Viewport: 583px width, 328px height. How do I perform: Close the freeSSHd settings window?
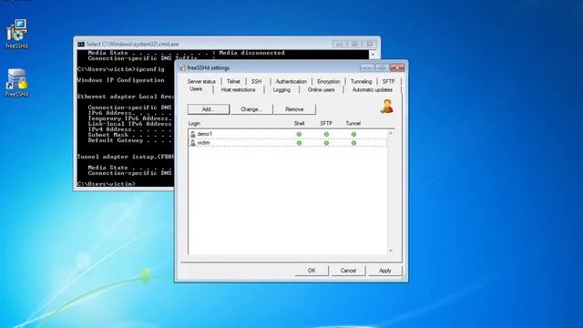397,67
